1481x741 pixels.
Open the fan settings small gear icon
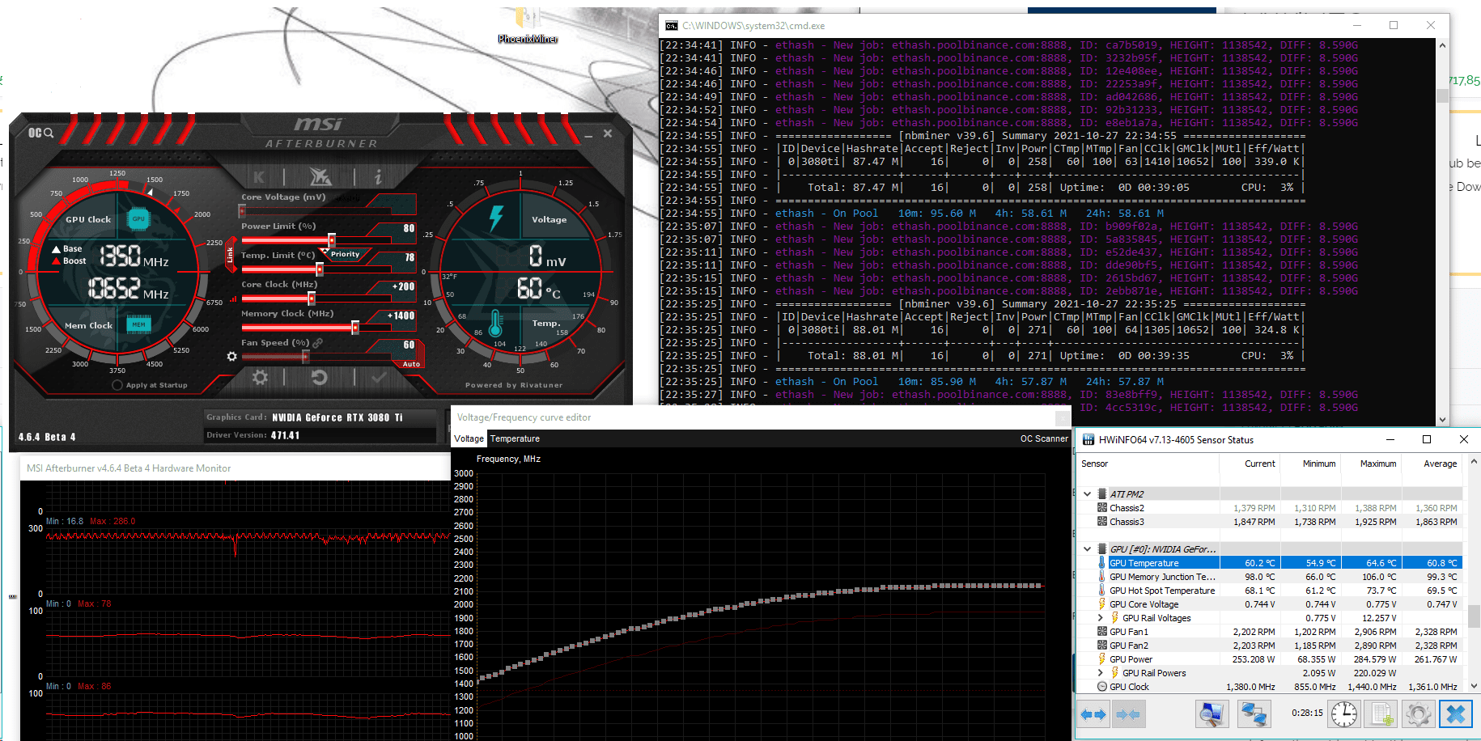(x=232, y=357)
